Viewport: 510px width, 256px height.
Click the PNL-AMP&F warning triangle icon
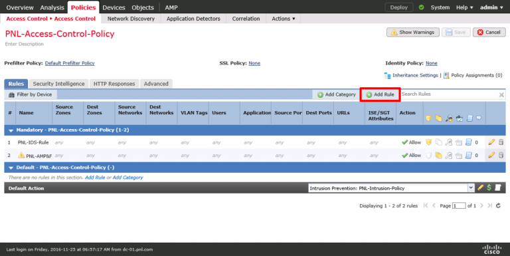[21, 155]
